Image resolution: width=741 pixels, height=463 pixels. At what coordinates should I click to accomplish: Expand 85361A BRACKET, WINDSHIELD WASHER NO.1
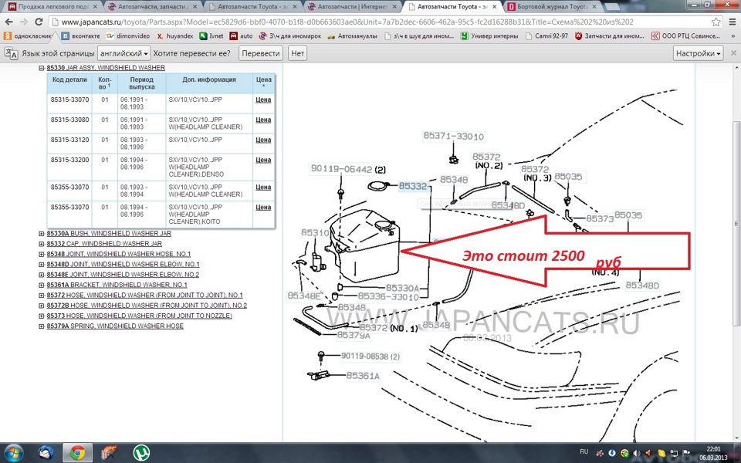pos(42,285)
